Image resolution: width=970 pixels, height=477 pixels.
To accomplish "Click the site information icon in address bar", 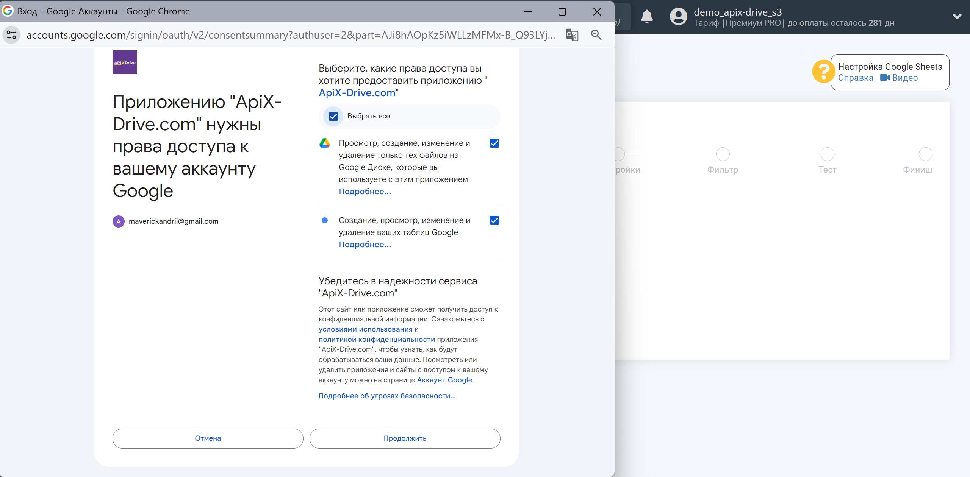I will tap(11, 35).
